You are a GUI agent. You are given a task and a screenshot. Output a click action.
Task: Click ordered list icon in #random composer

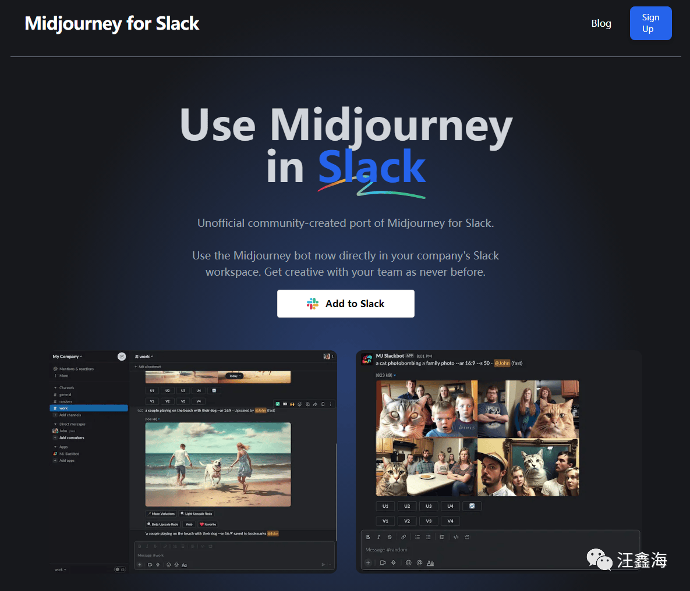[x=417, y=537]
